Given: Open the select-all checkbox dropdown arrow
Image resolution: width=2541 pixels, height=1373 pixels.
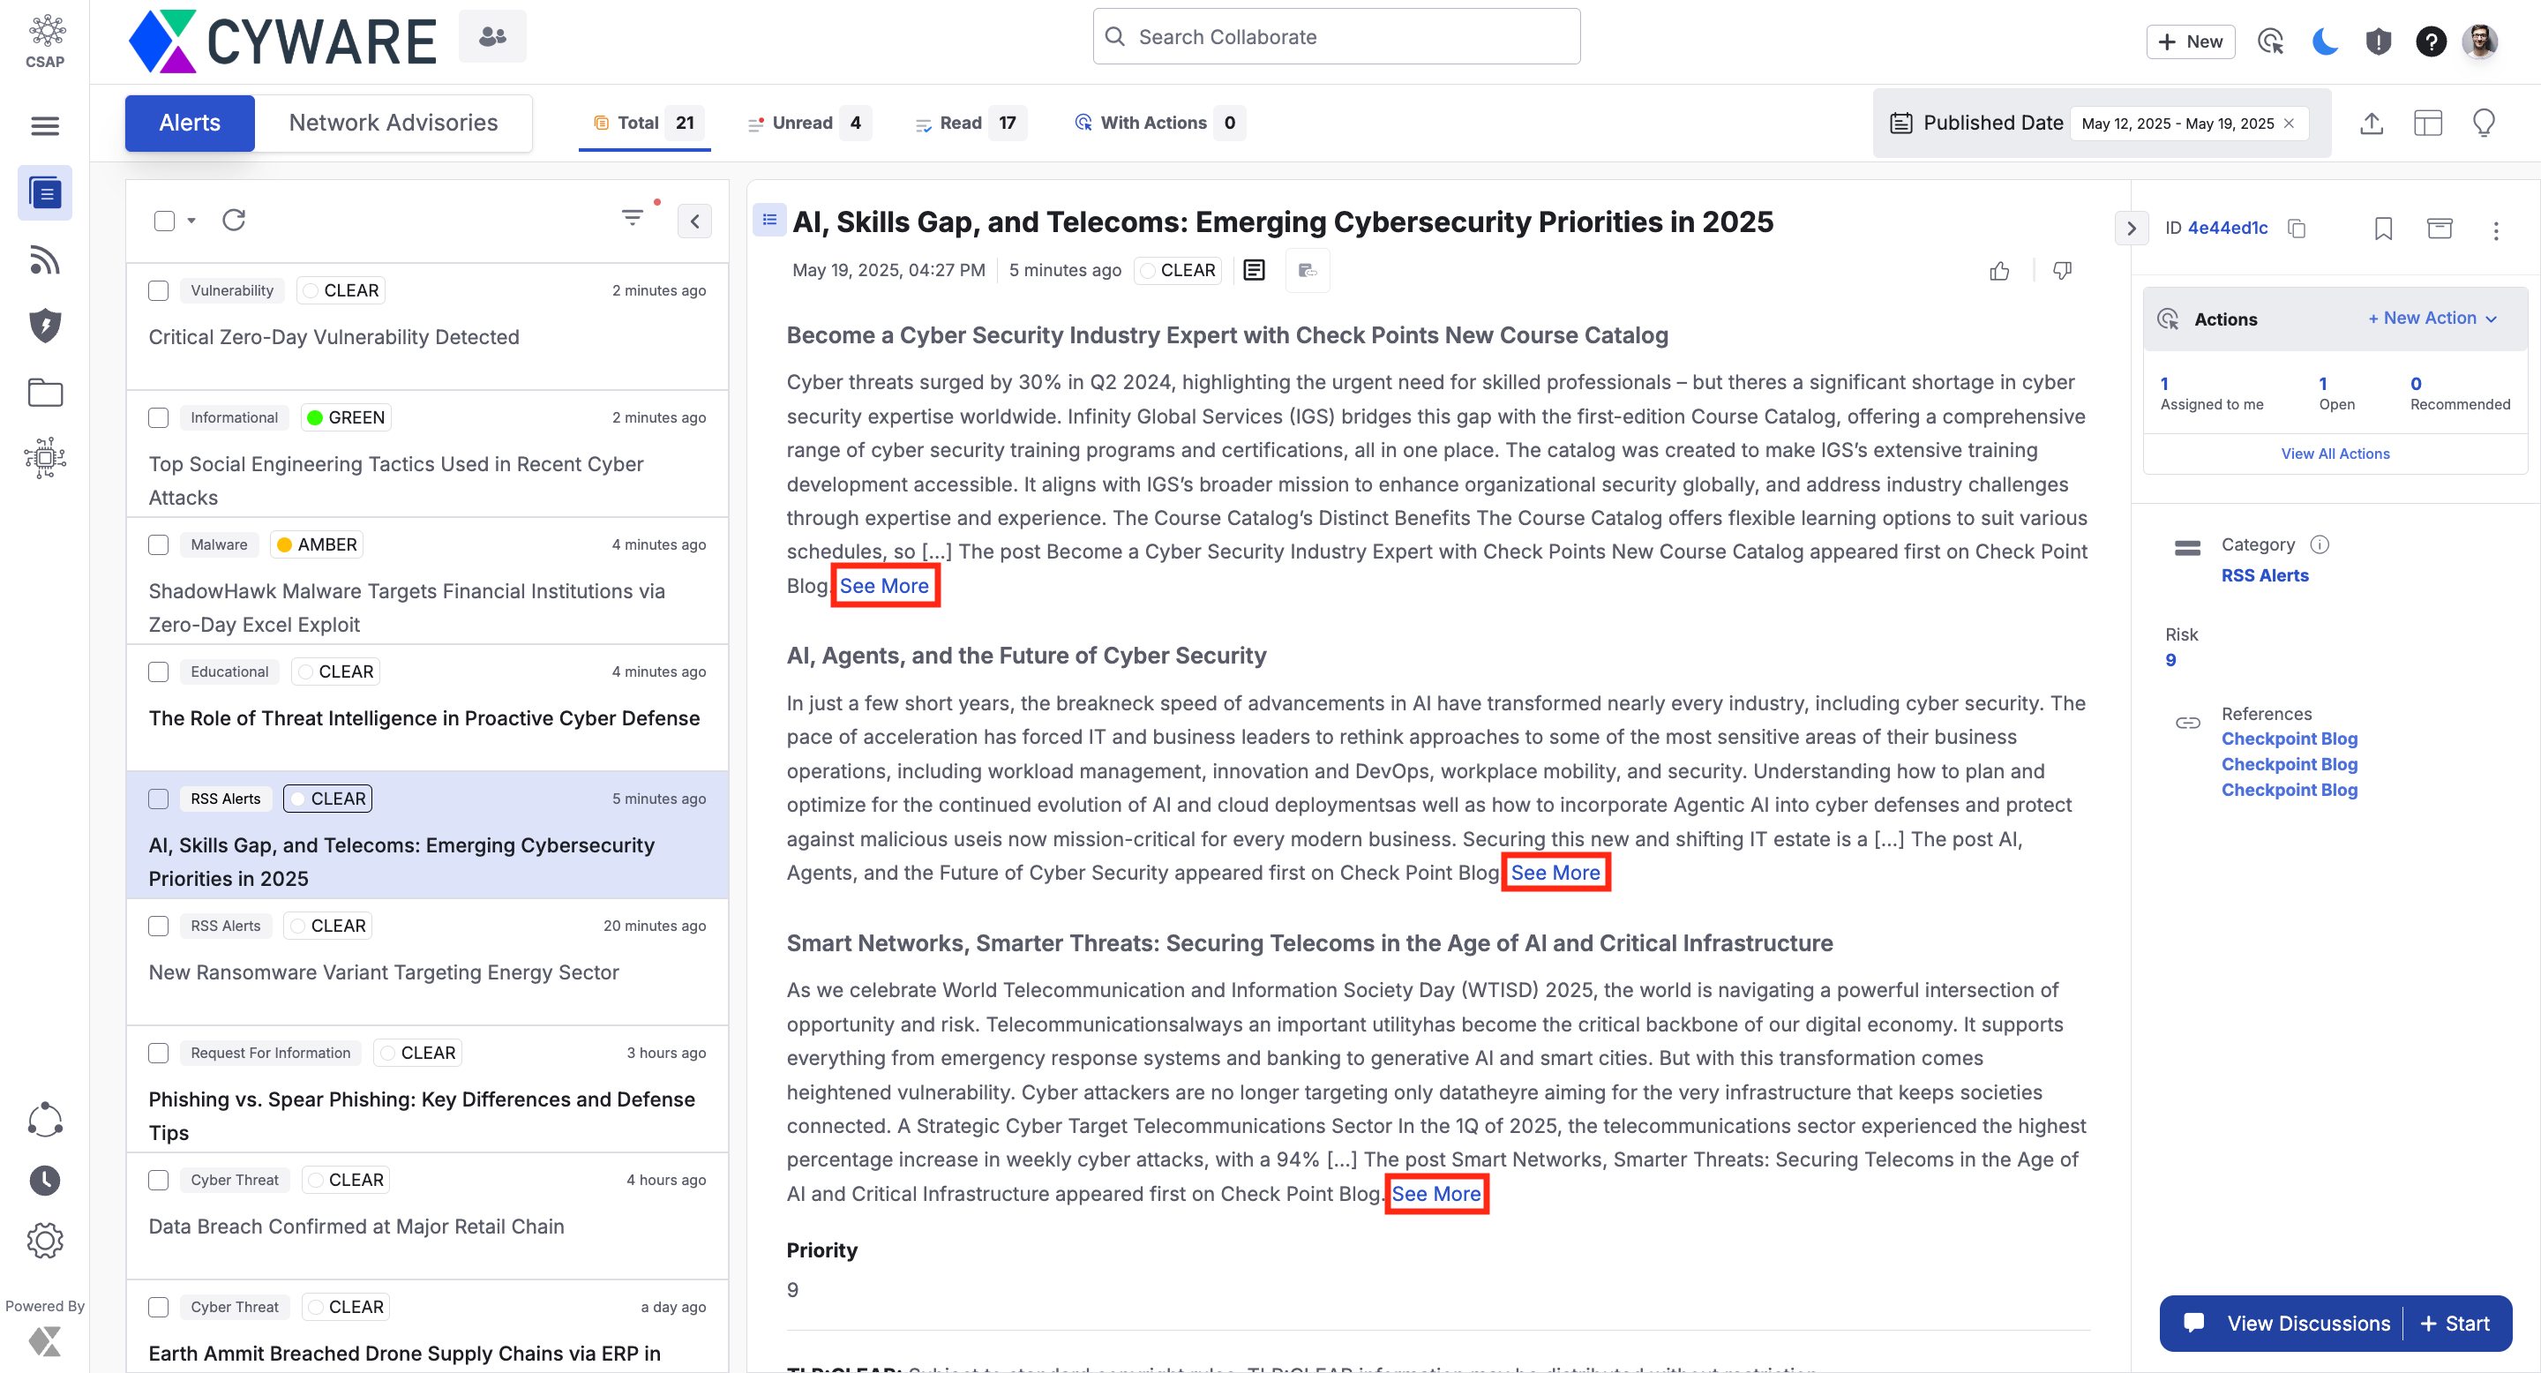Looking at the screenshot, I should tap(191, 221).
